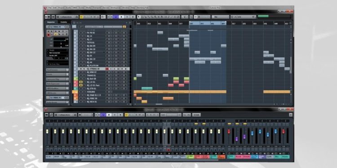Screen dimensions: 337x168
Task: Click the long orange #DRUMS clip in arrangement
Action: click(180, 92)
